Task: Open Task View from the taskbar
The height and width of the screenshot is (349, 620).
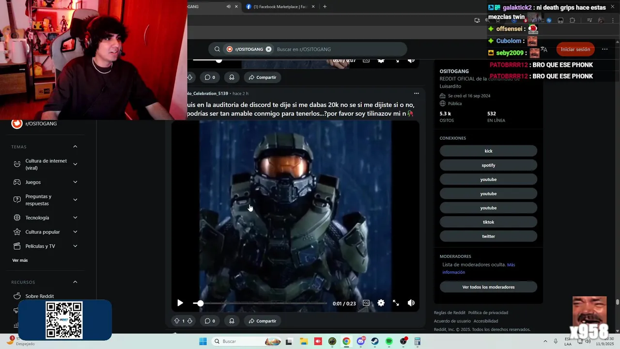Action: (x=289, y=341)
